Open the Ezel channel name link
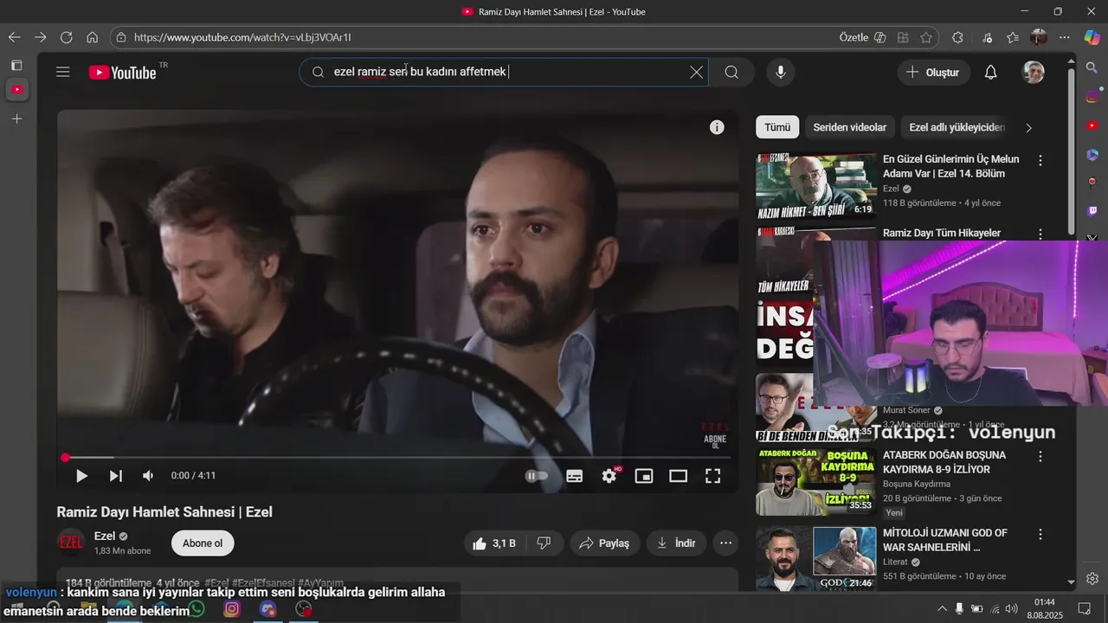This screenshot has width=1108, height=623. pyautogui.click(x=105, y=536)
